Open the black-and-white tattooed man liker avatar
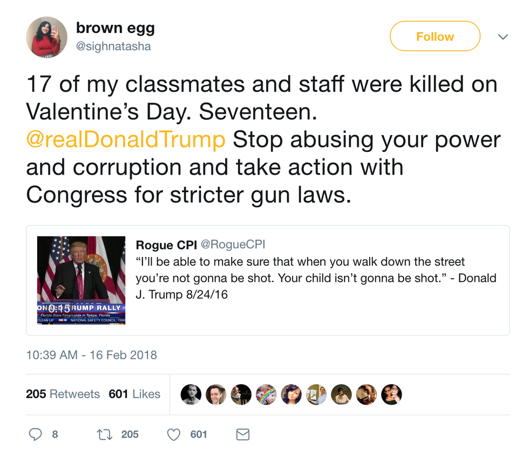 point(191,395)
